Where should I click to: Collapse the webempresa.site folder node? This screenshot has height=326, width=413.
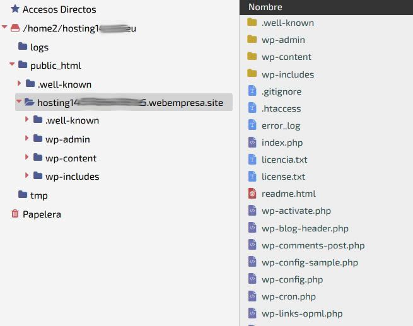coord(19,101)
